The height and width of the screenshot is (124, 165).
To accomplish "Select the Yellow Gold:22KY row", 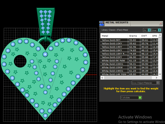I will pos(130,57).
